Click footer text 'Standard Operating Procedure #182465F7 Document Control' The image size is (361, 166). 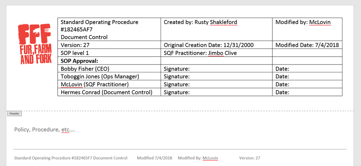coord(71,158)
